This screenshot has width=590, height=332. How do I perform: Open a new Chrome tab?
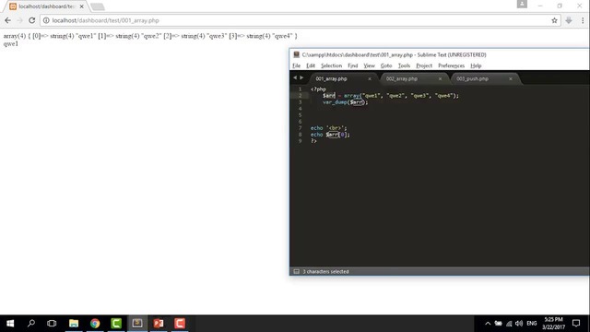point(98,6)
